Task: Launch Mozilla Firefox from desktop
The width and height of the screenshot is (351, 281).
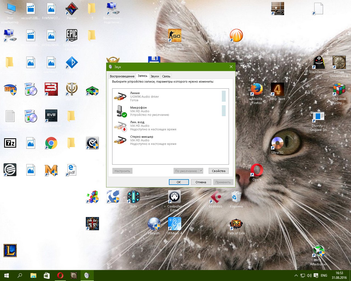Action: 257,94
